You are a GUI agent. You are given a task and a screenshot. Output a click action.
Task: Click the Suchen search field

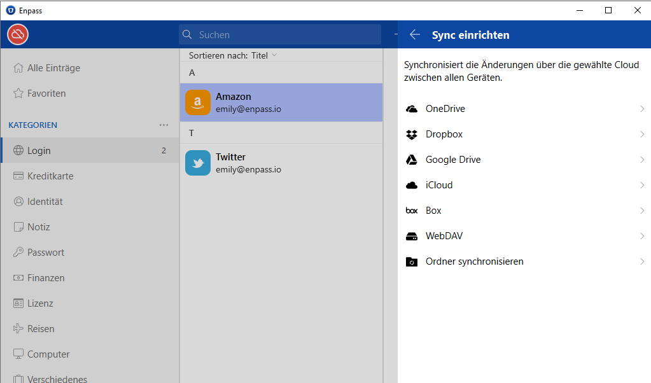[x=286, y=35]
